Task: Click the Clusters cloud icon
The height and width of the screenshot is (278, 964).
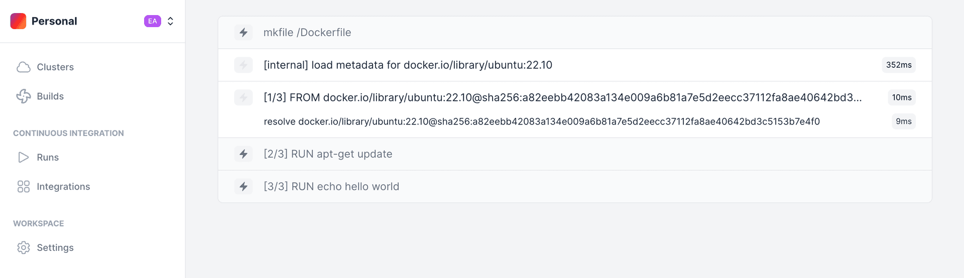Action: 24,67
